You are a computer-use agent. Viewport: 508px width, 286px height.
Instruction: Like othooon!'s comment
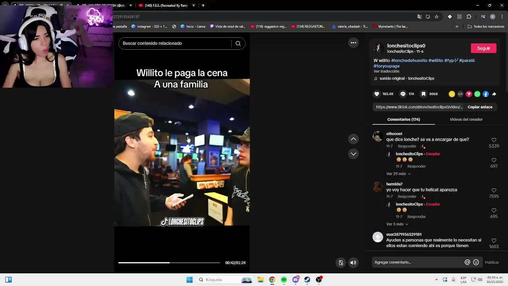(x=494, y=140)
